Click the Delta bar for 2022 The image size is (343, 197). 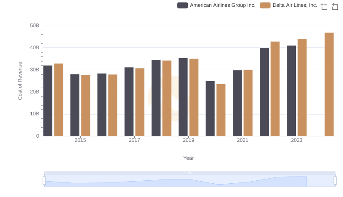275,89
